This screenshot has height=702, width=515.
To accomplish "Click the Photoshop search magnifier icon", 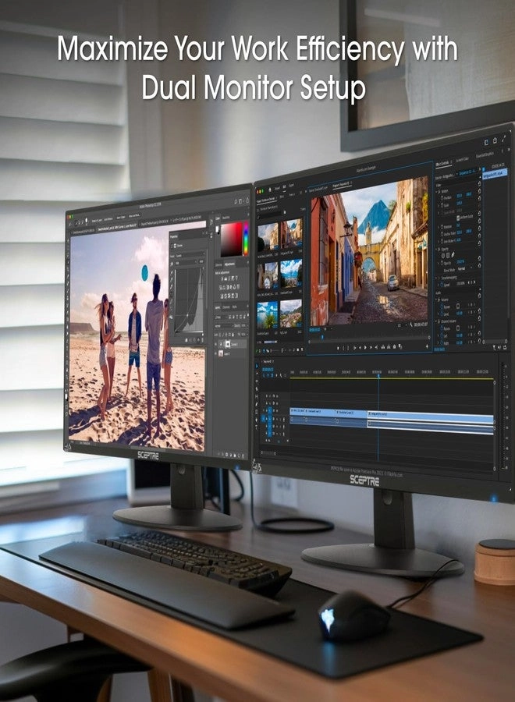I will pyautogui.click(x=236, y=202).
